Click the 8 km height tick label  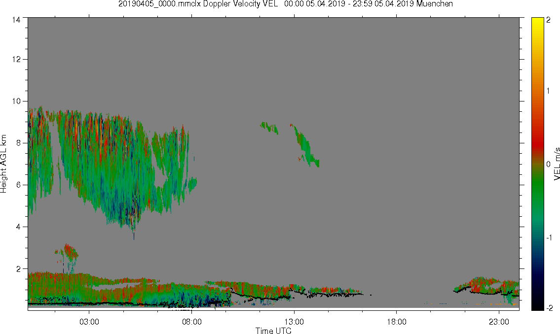click(x=19, y=143)
